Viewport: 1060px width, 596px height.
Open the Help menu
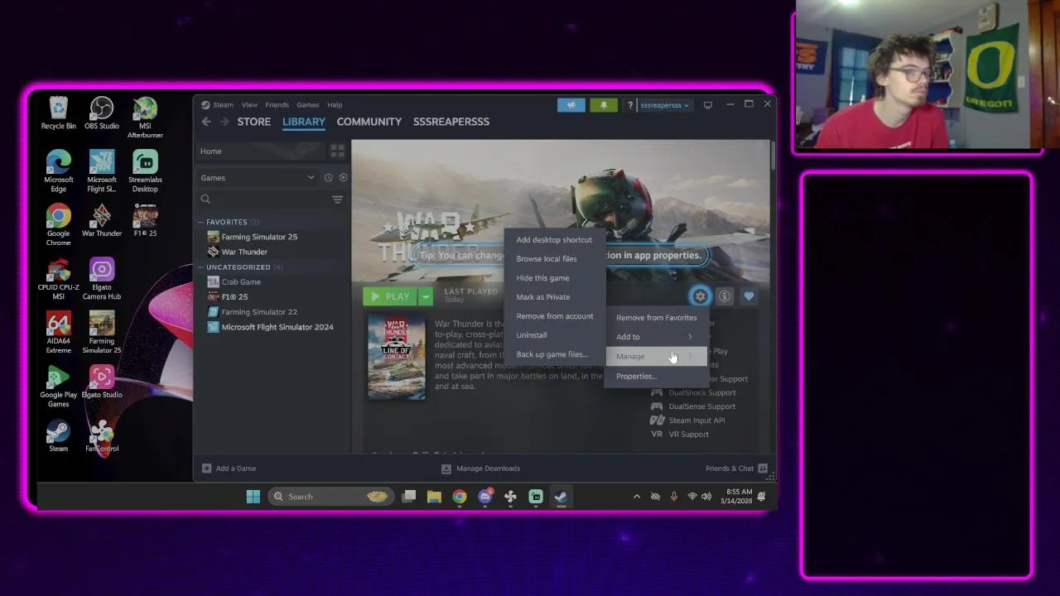pyautogui.click(x=335, y=105)
